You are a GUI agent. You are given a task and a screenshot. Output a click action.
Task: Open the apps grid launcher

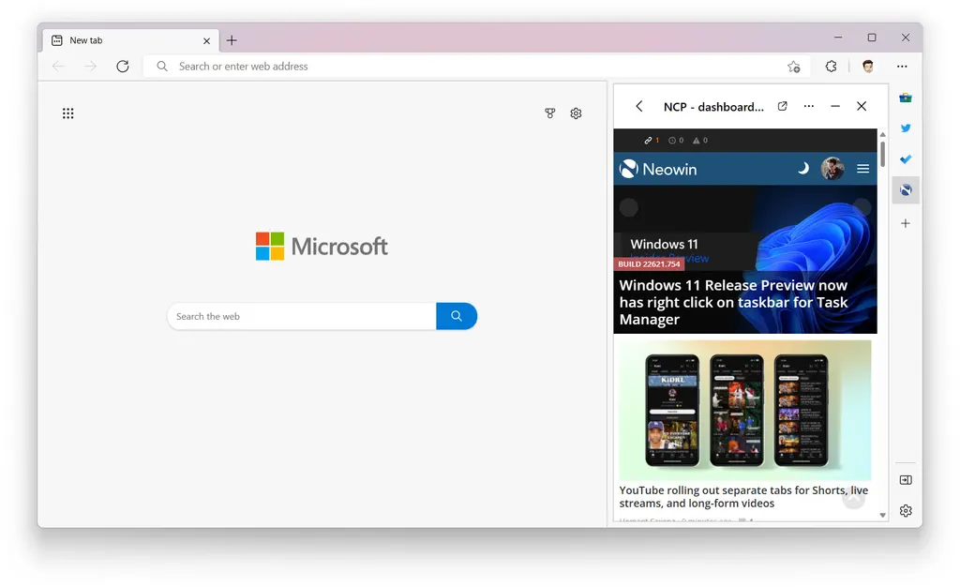coord(67,113)
